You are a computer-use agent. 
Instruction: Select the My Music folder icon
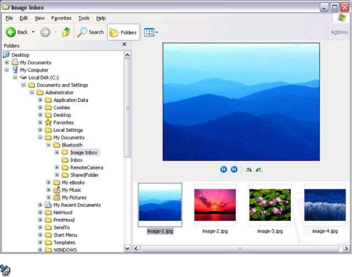pos(57,190)
